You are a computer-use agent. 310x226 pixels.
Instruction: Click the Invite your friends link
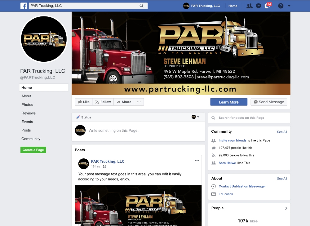point(232,140)
